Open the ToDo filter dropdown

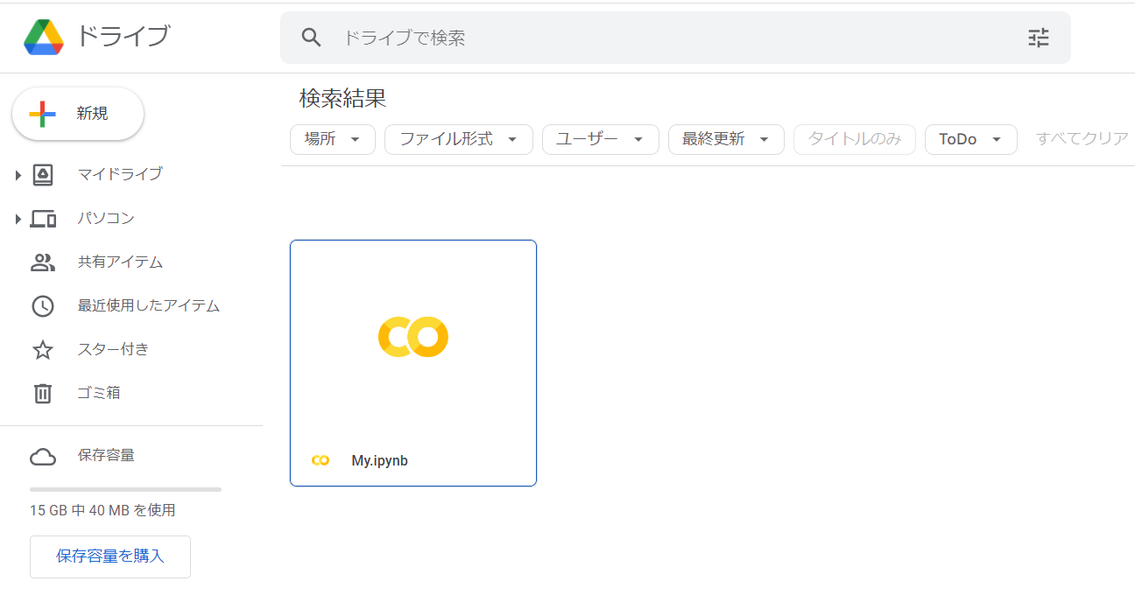click(970, 139)
